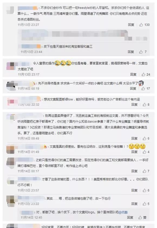
Task: Reply to the 23:17 comment
Action: coord(133,74)
